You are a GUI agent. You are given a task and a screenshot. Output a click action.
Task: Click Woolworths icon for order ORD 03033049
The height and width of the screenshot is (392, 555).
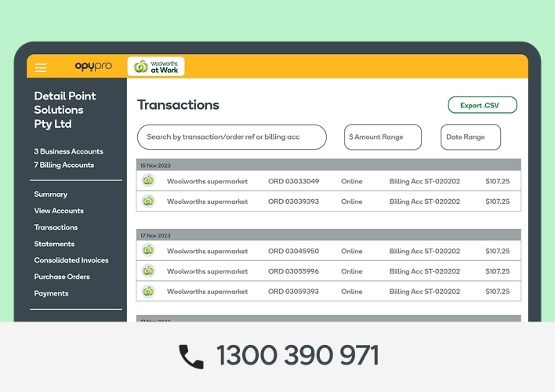click(x=148, y=181)
